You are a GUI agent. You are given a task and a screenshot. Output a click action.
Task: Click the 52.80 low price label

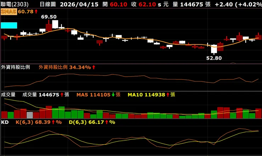pos(214,58)
